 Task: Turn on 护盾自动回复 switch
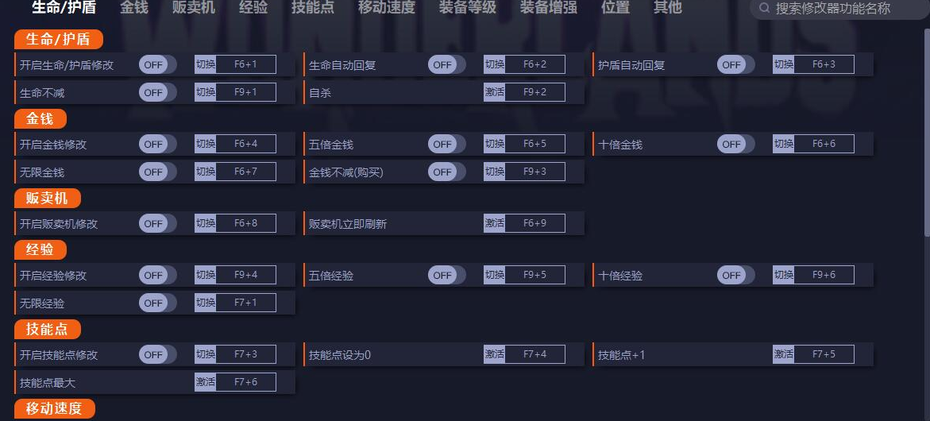click(x=735, y=64)
